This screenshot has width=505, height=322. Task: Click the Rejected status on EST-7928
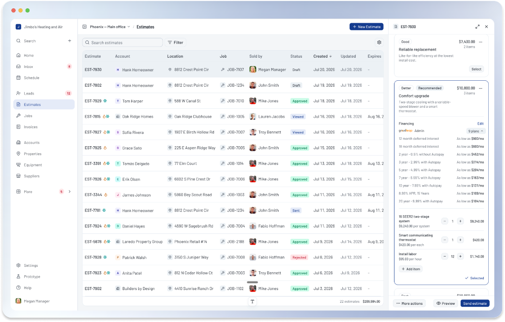299,258
